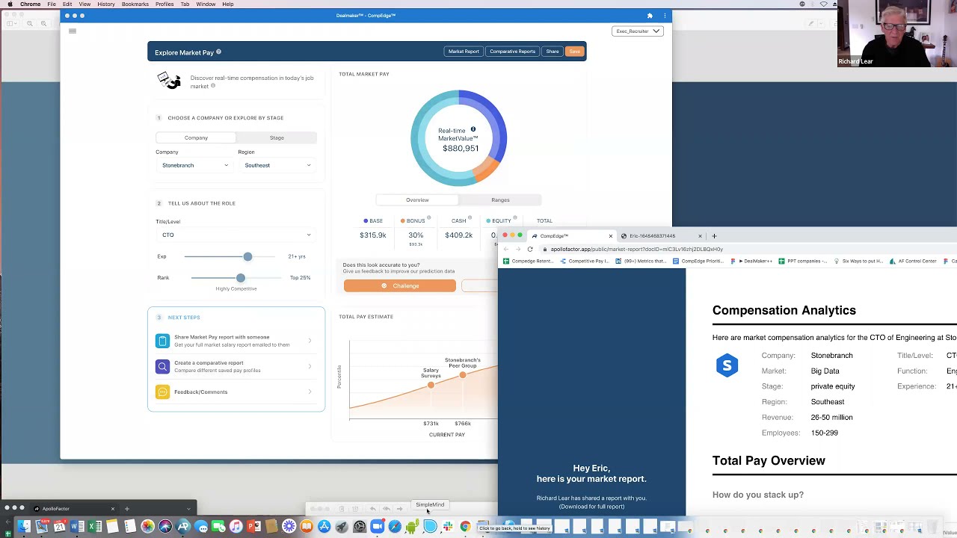Open the Profiles menu in the menu bar
Image resolution: width=957 pixels, height=538 pixels.
point(164,4)
